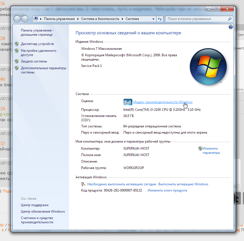
Task: Click the magnifier search icon
Action: point(230,19)
